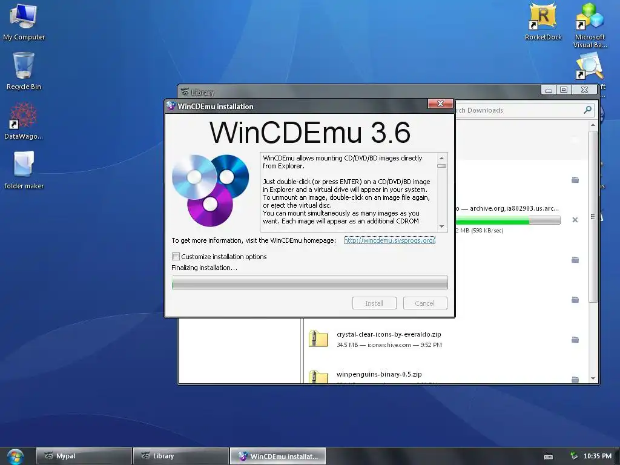This screenshot has height=465, width=620.
Task: Enable Customize installation options checkbox
Action: pos(176,256)
